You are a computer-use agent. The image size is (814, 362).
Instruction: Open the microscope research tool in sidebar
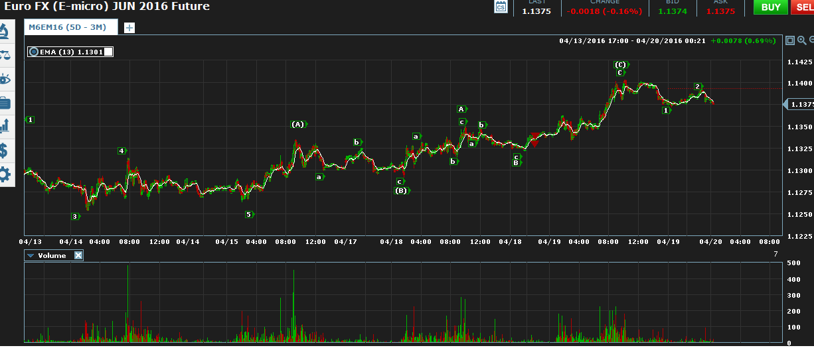(x=5, y=30)
